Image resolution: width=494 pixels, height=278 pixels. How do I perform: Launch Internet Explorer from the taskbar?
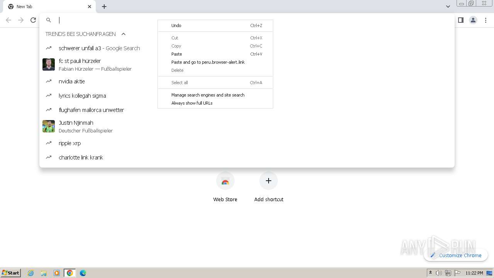click(x=31, y=273)
